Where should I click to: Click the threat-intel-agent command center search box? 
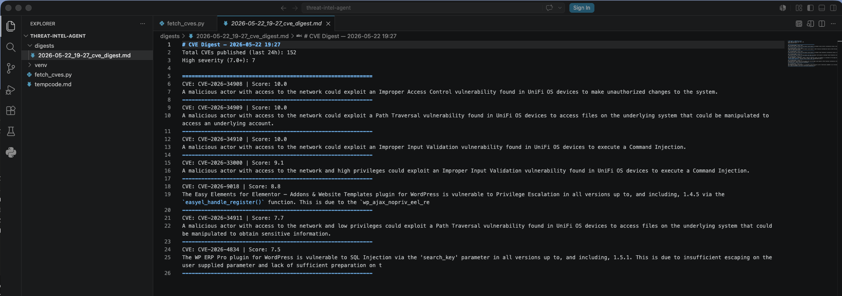[434, 8]
